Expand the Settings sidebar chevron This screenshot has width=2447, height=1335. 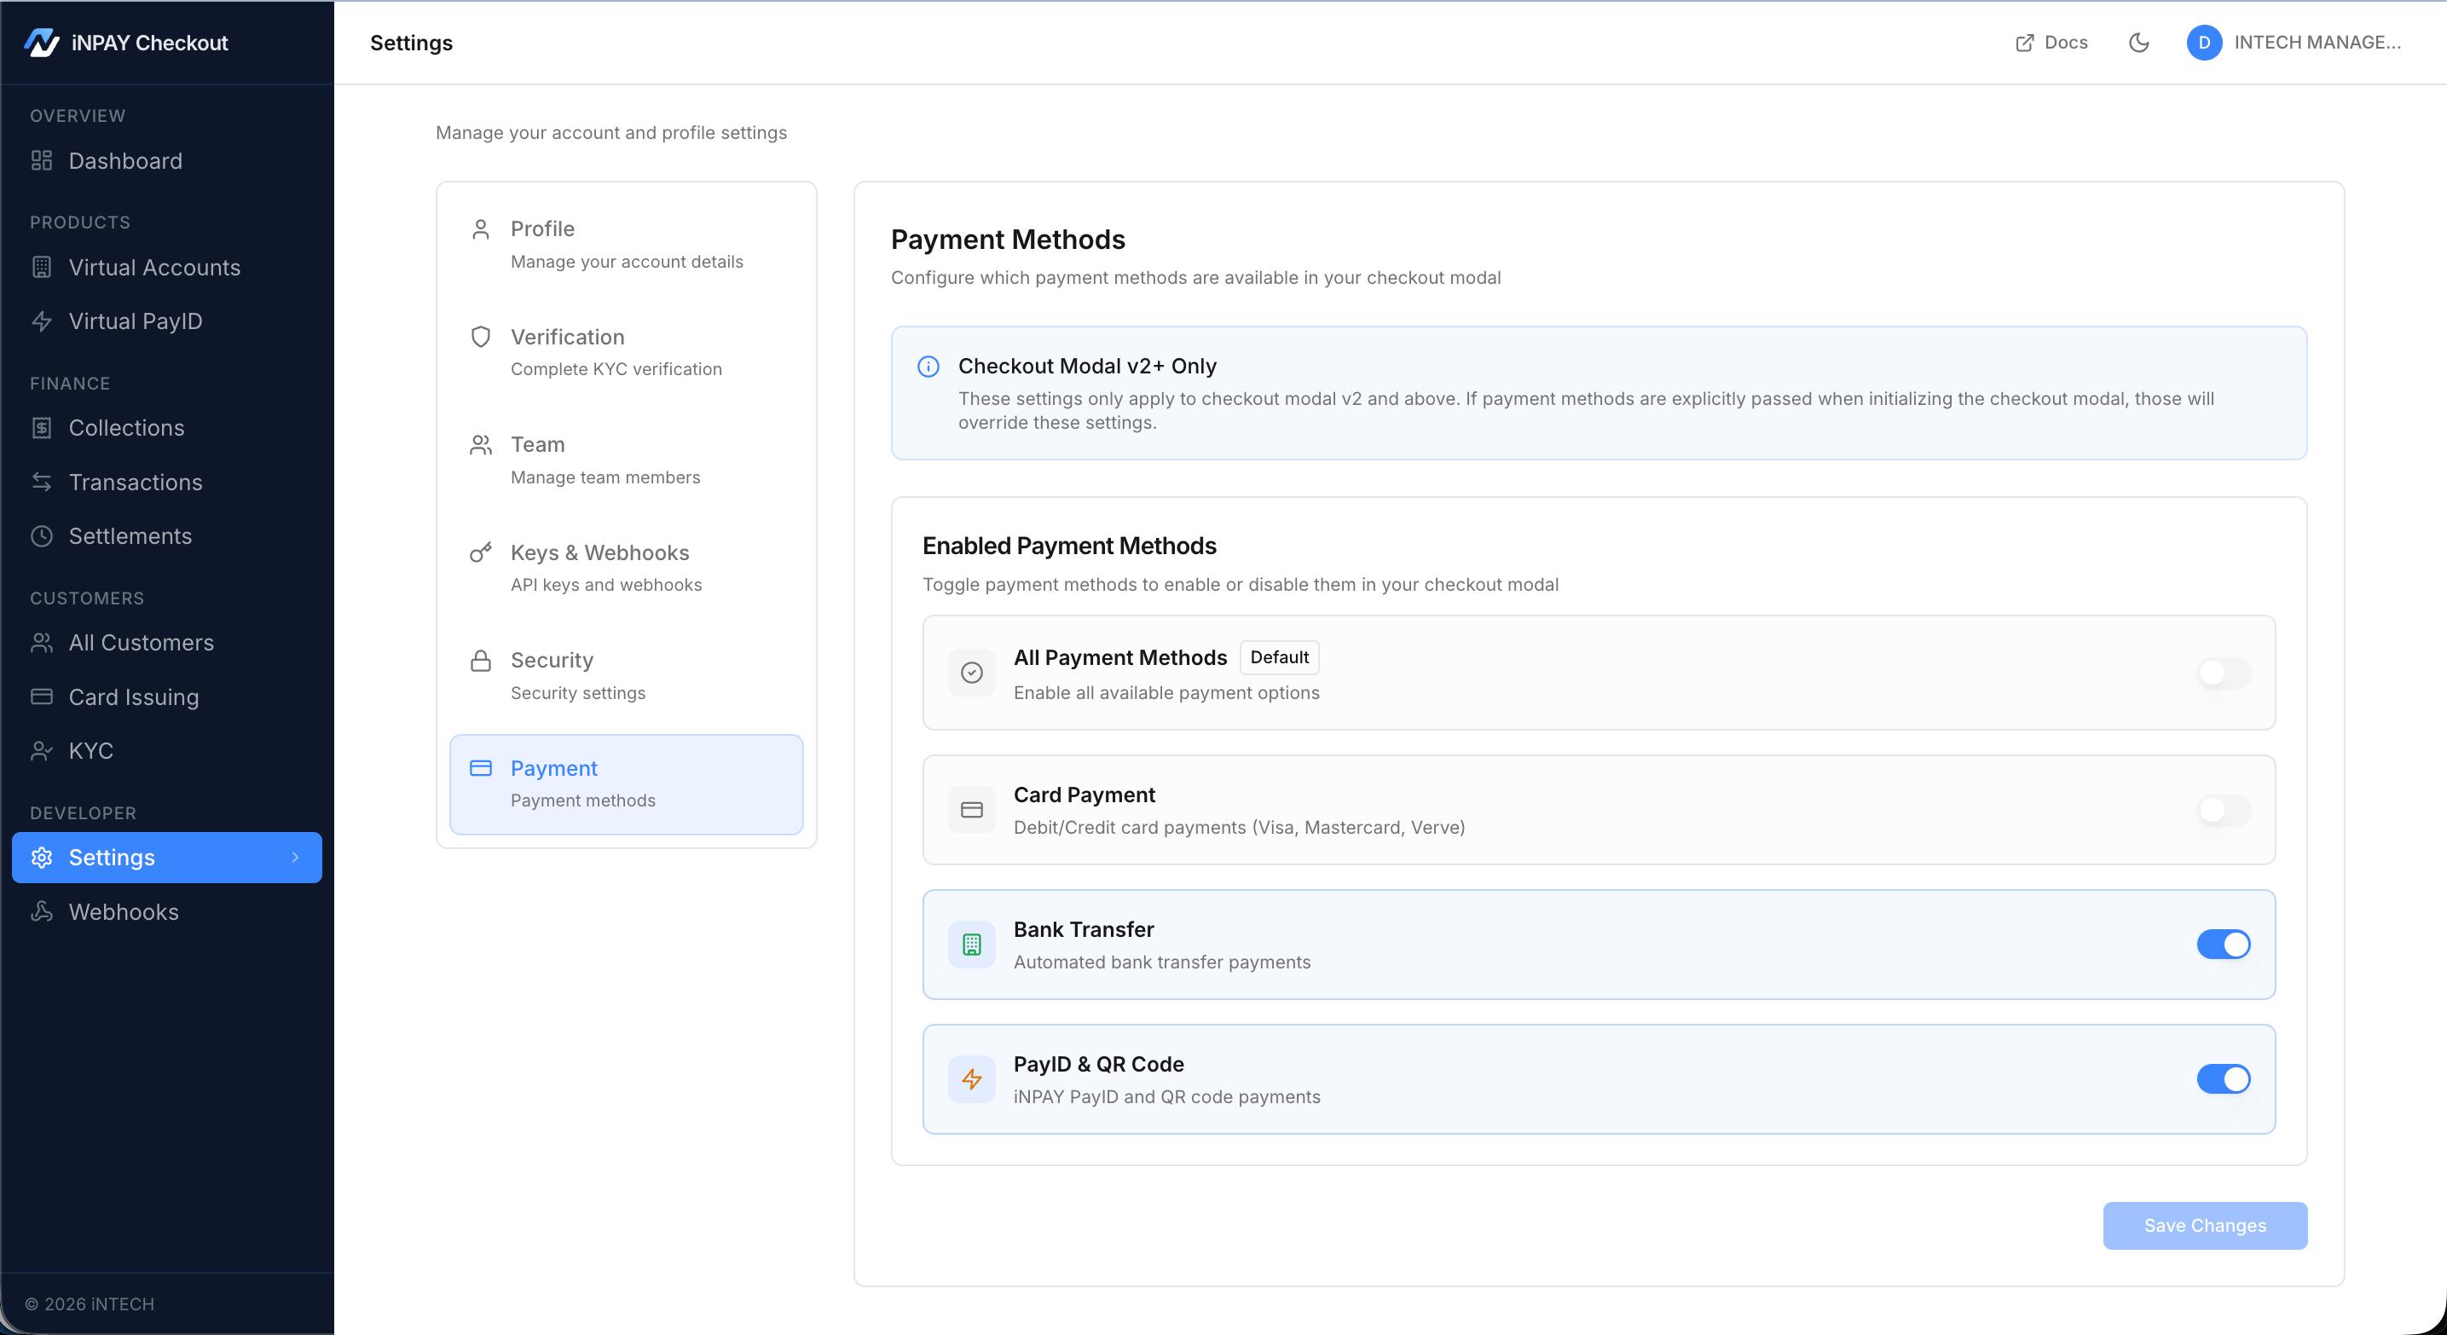click(295, 858)
